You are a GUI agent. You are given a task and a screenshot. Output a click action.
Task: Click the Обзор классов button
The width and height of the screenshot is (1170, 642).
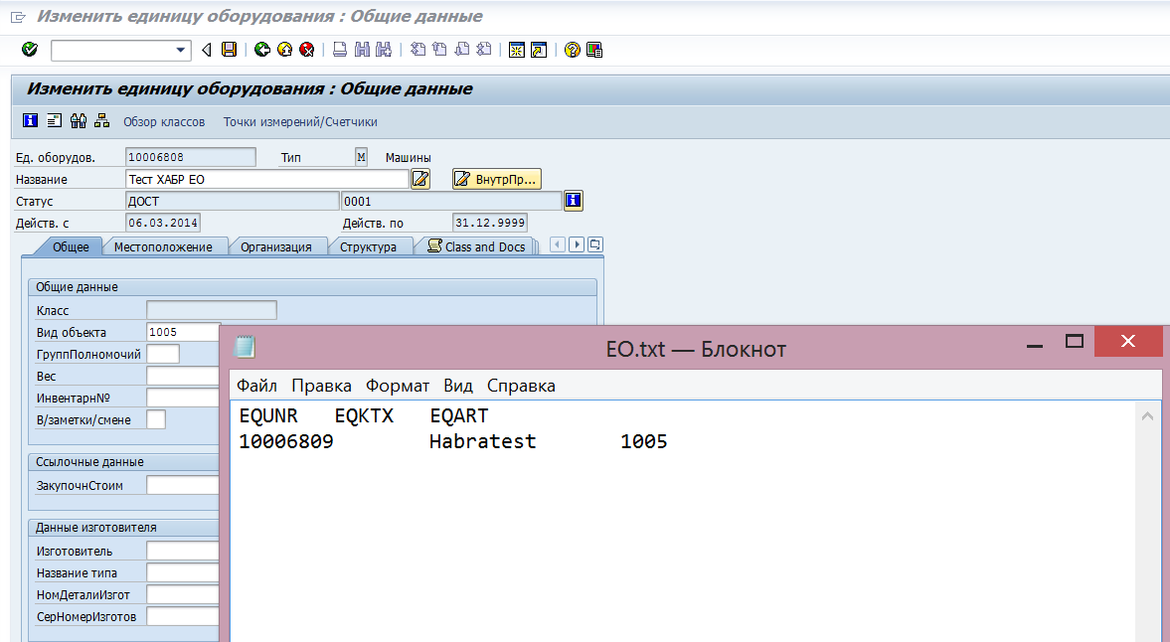(x=164, y=121)
